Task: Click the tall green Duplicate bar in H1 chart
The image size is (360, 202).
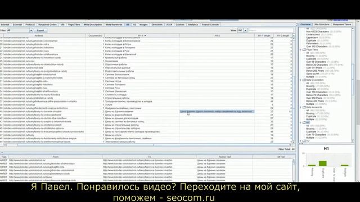Action: [322, 163]
